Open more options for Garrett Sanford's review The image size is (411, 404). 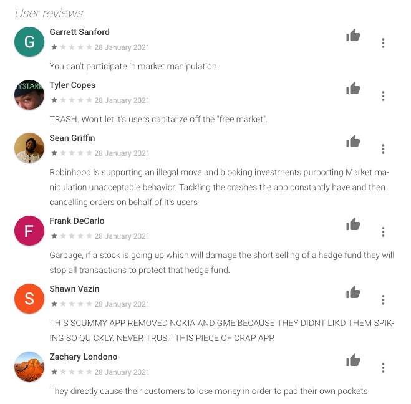[x=383, y=43]
